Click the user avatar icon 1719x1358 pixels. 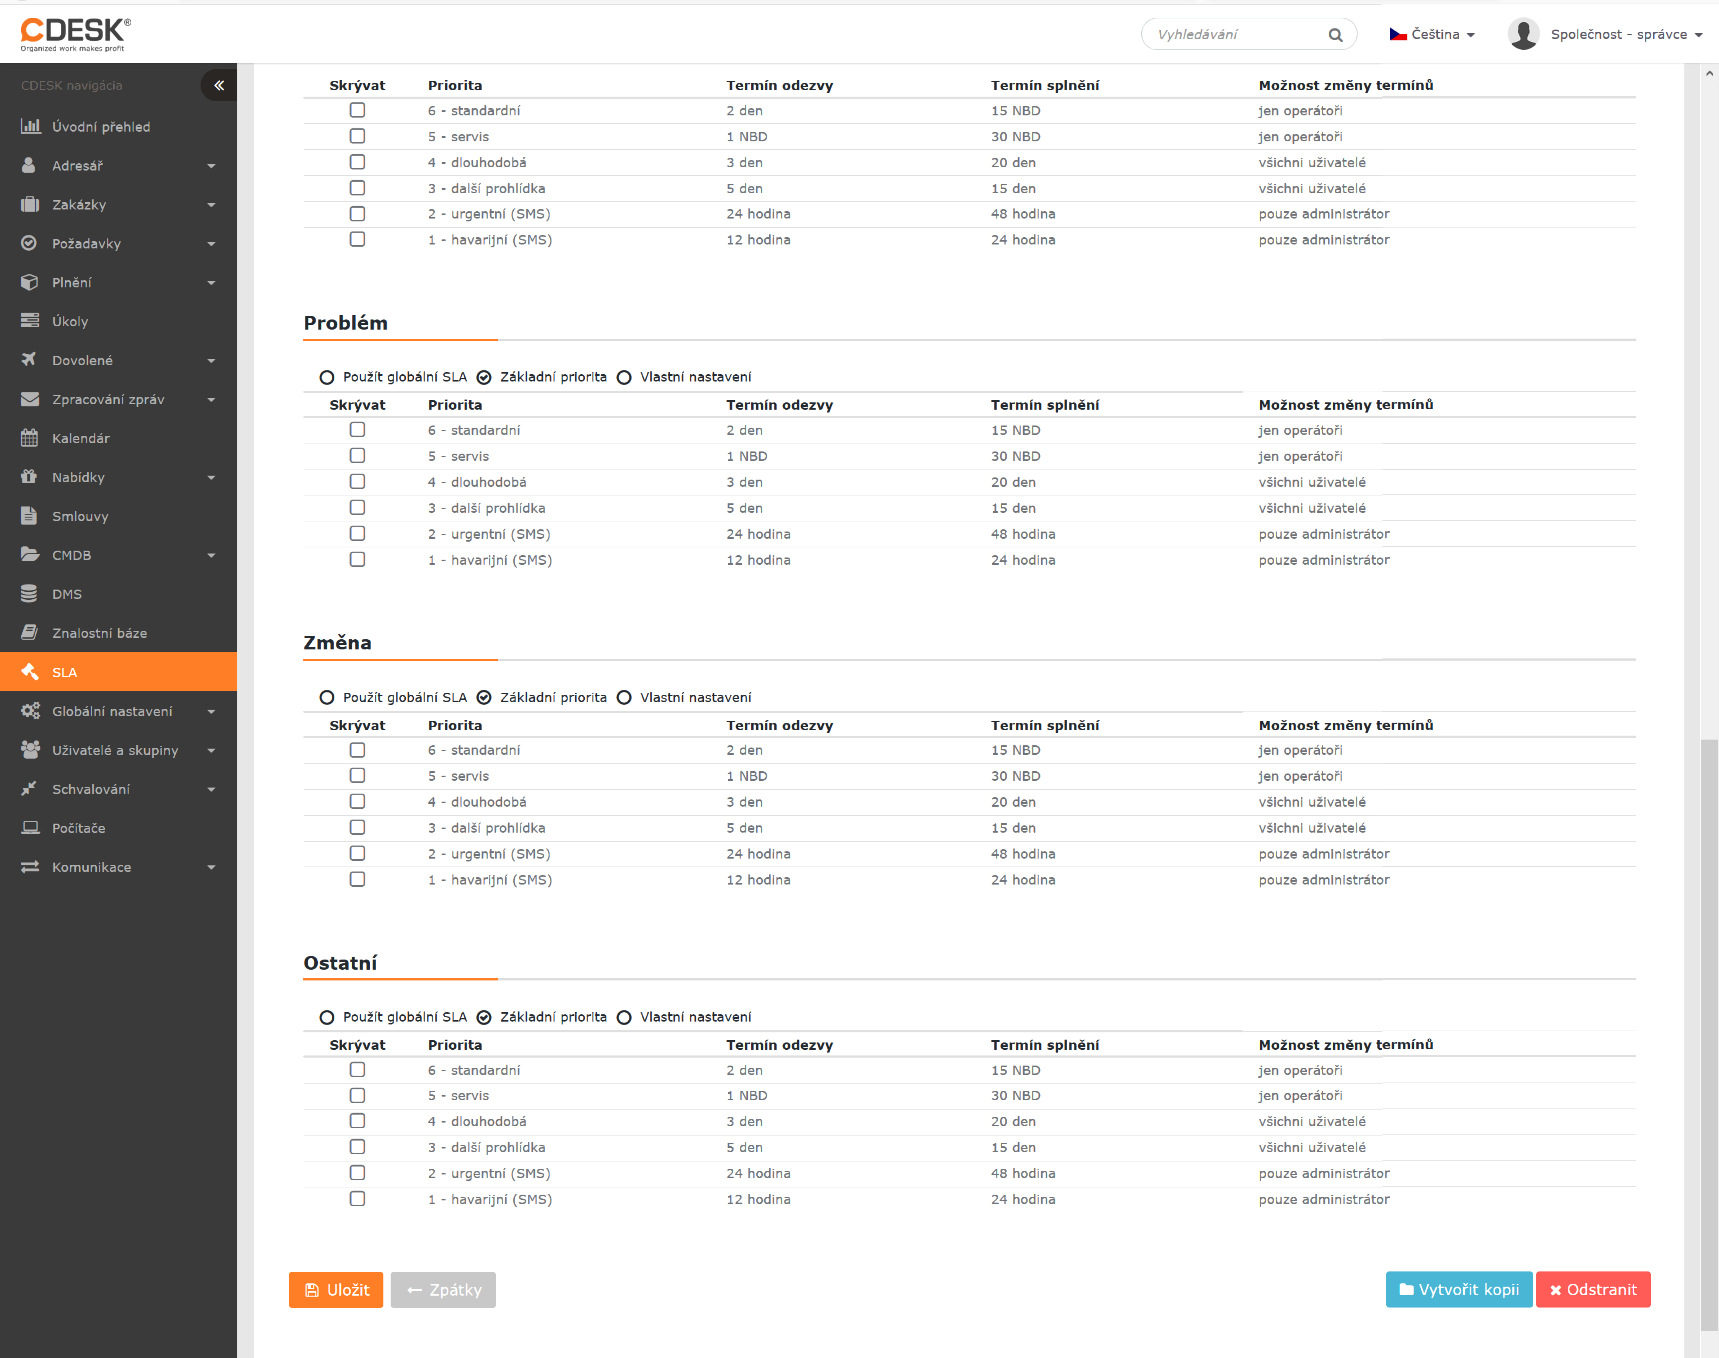(1523, 34)
